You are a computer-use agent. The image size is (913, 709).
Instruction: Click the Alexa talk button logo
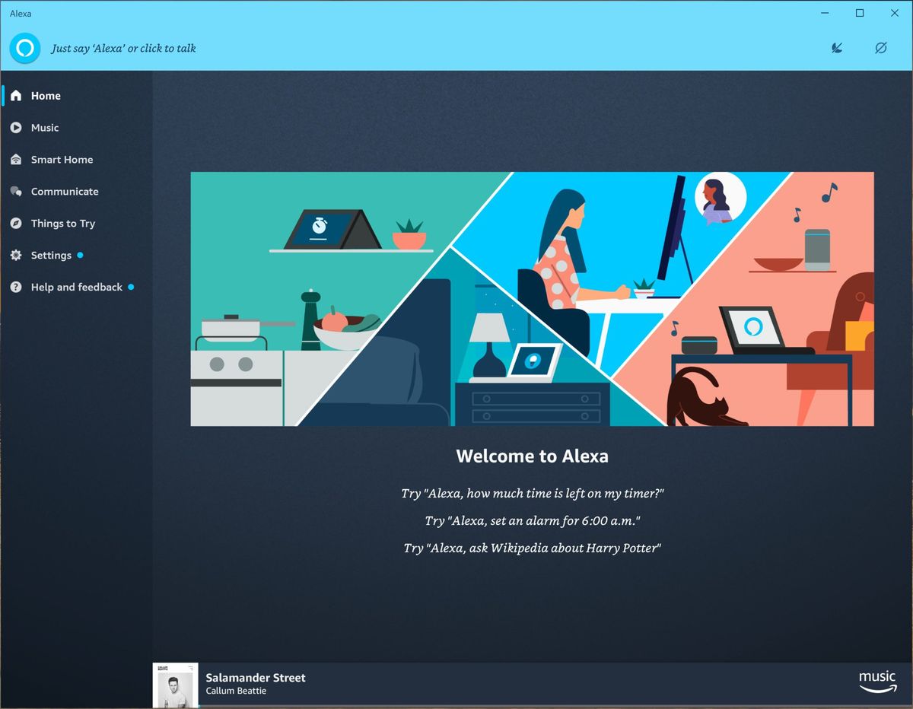click(25, 48)
